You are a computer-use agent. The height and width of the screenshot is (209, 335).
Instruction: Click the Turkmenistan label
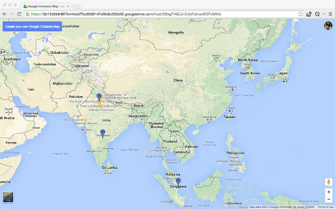(45, 64)
